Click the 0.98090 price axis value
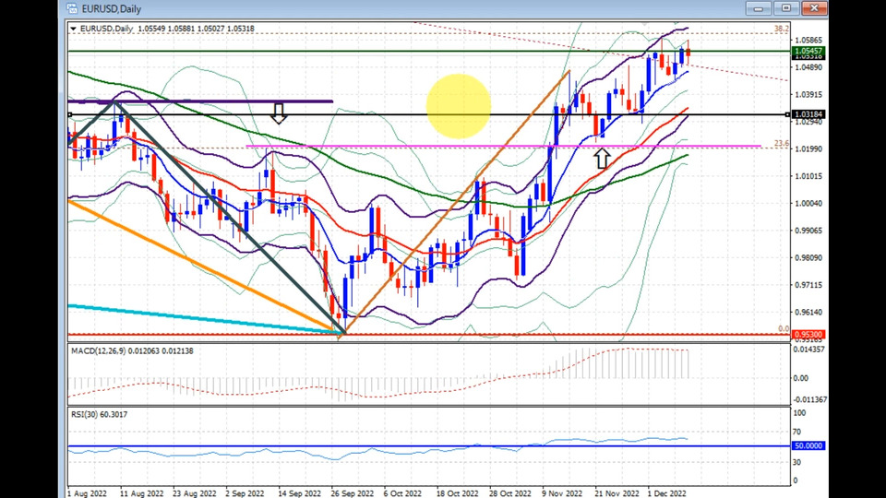 [x=808, y=257]
